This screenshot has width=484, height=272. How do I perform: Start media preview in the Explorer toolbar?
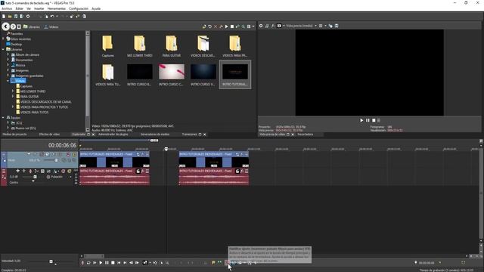click(x=227, y=26)
